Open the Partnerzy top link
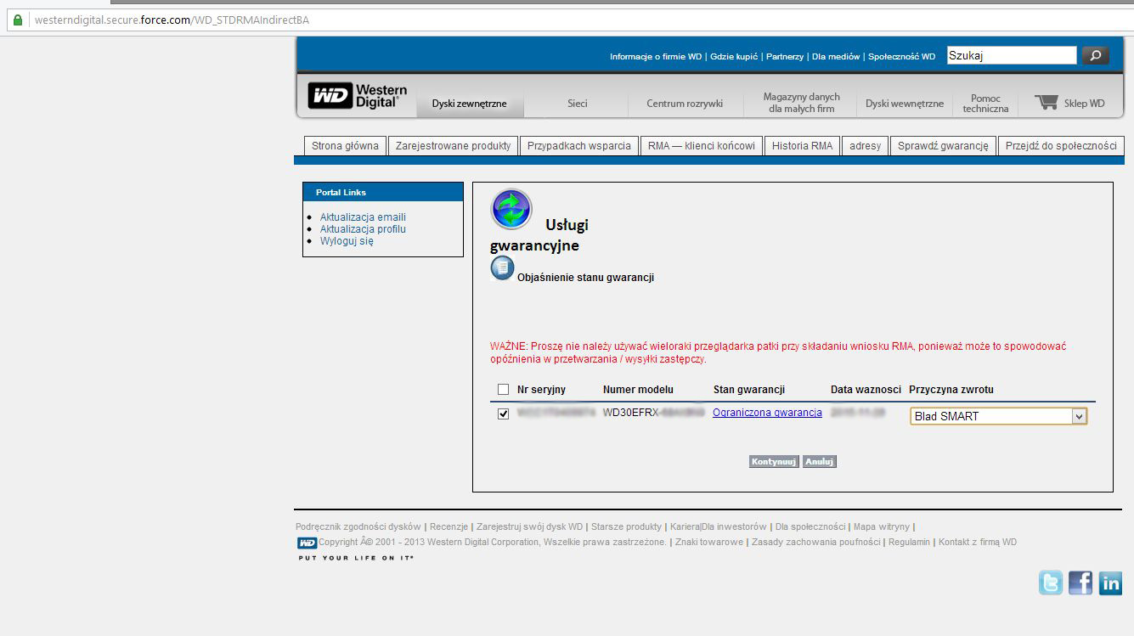Viewport: 1134px width, 636px height. coord(785,57)
